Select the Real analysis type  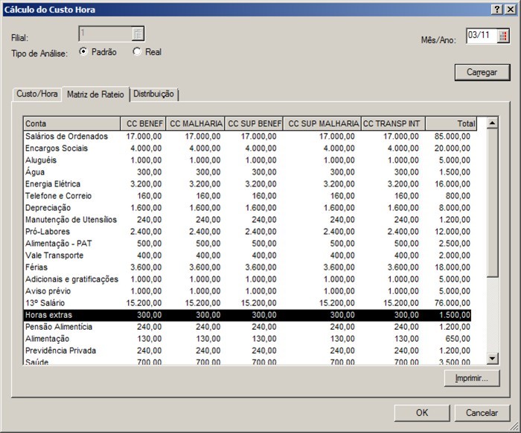136,52
